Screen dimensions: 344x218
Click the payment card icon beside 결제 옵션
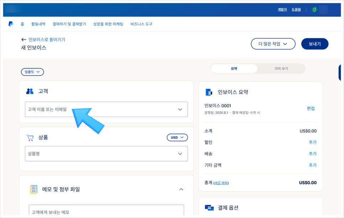[x=209, y=208]
